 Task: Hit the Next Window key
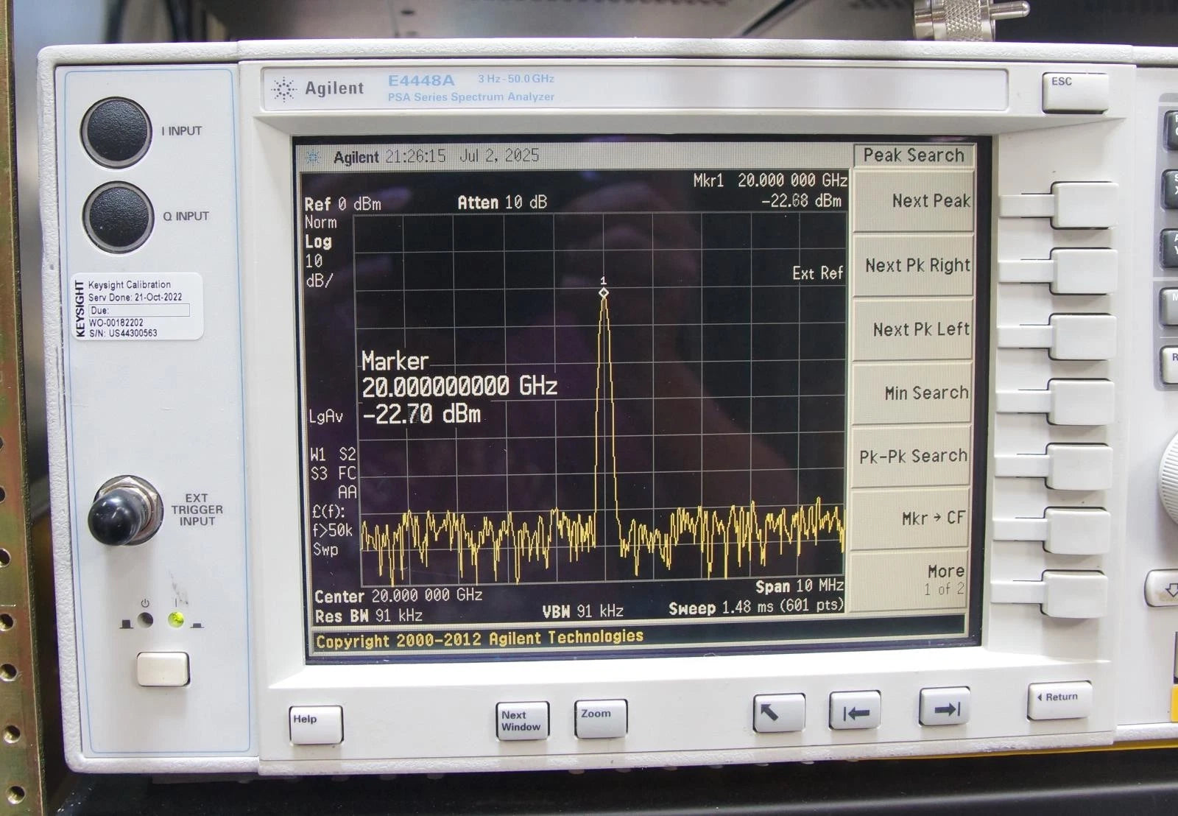pyautogui.click(x=523, y=720)
